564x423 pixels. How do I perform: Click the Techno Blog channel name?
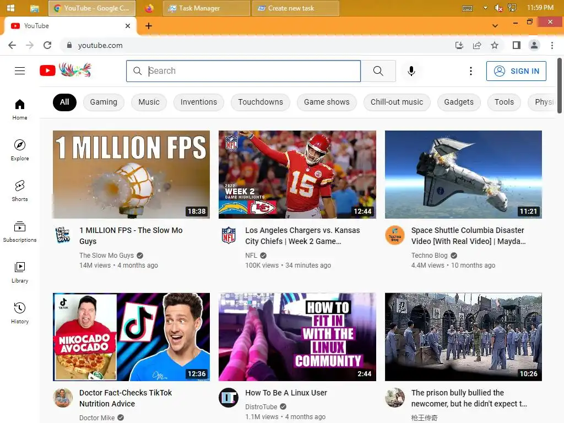point(430,256)
